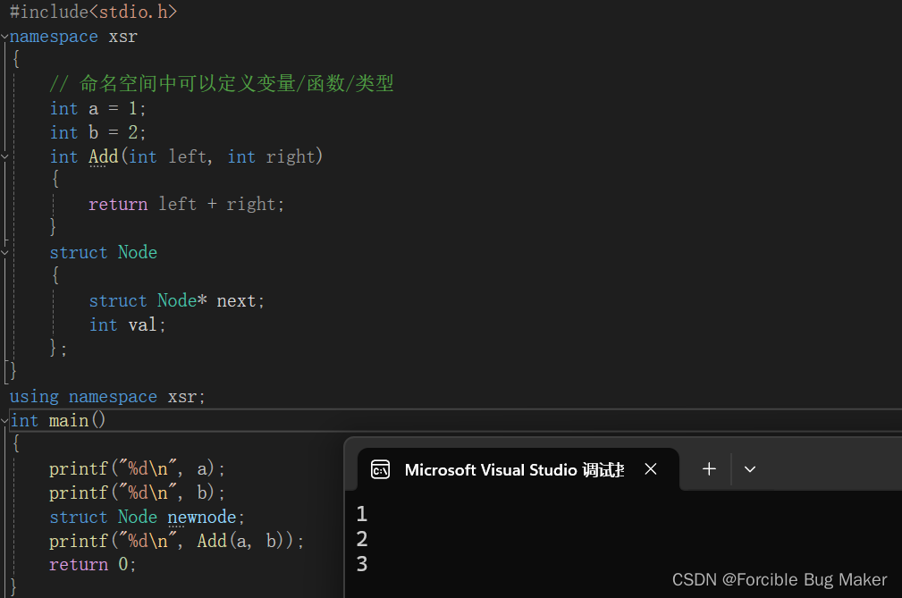The width and height of the screenshot is (902, 598).
Task: Click the CSDN @Forcible Bug Maker watermark
Action: coord(779,580)
